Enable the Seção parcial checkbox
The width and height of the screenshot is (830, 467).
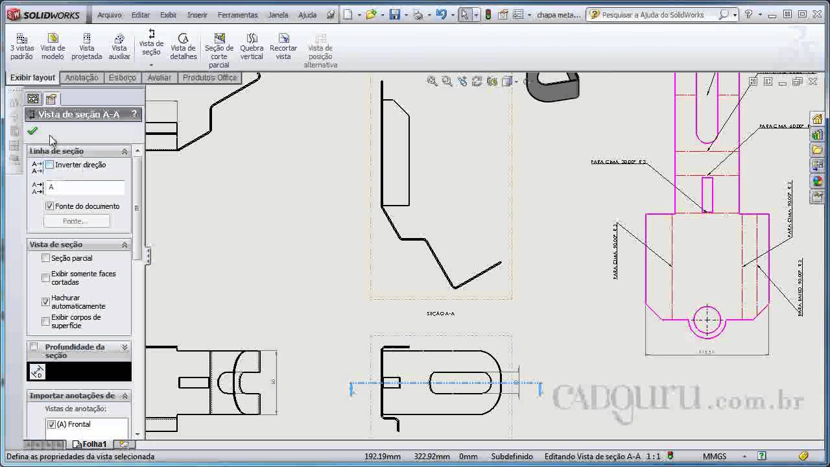click(x=45, y=258)
